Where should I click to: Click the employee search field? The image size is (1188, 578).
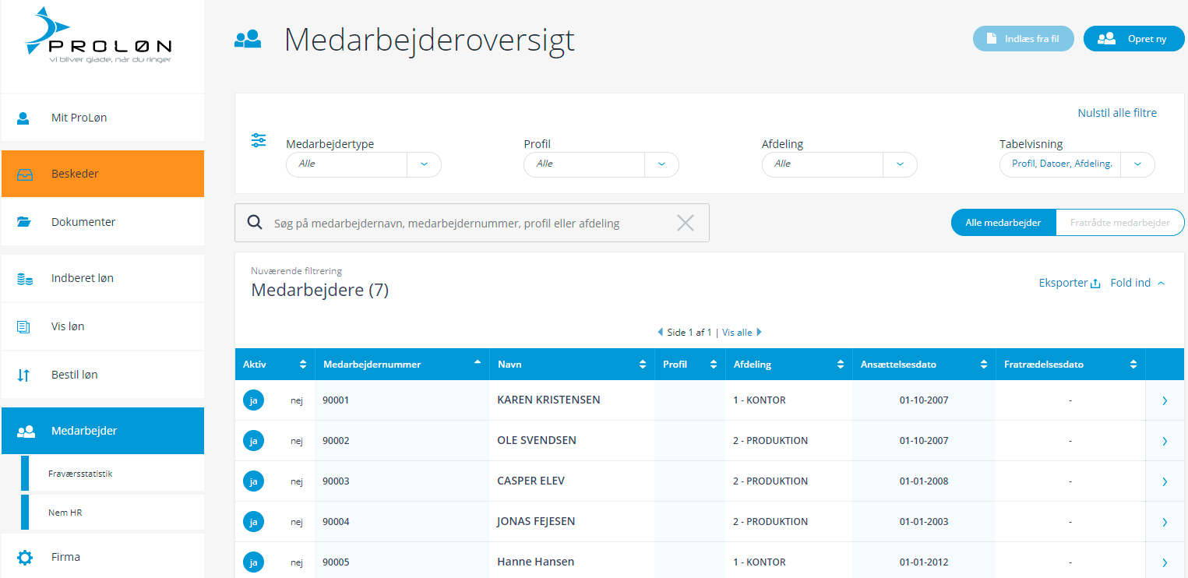click(467, 224)
